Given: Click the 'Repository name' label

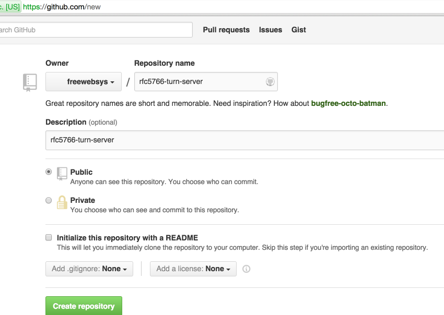Looking at the screenshot, I should pos(164,63).
